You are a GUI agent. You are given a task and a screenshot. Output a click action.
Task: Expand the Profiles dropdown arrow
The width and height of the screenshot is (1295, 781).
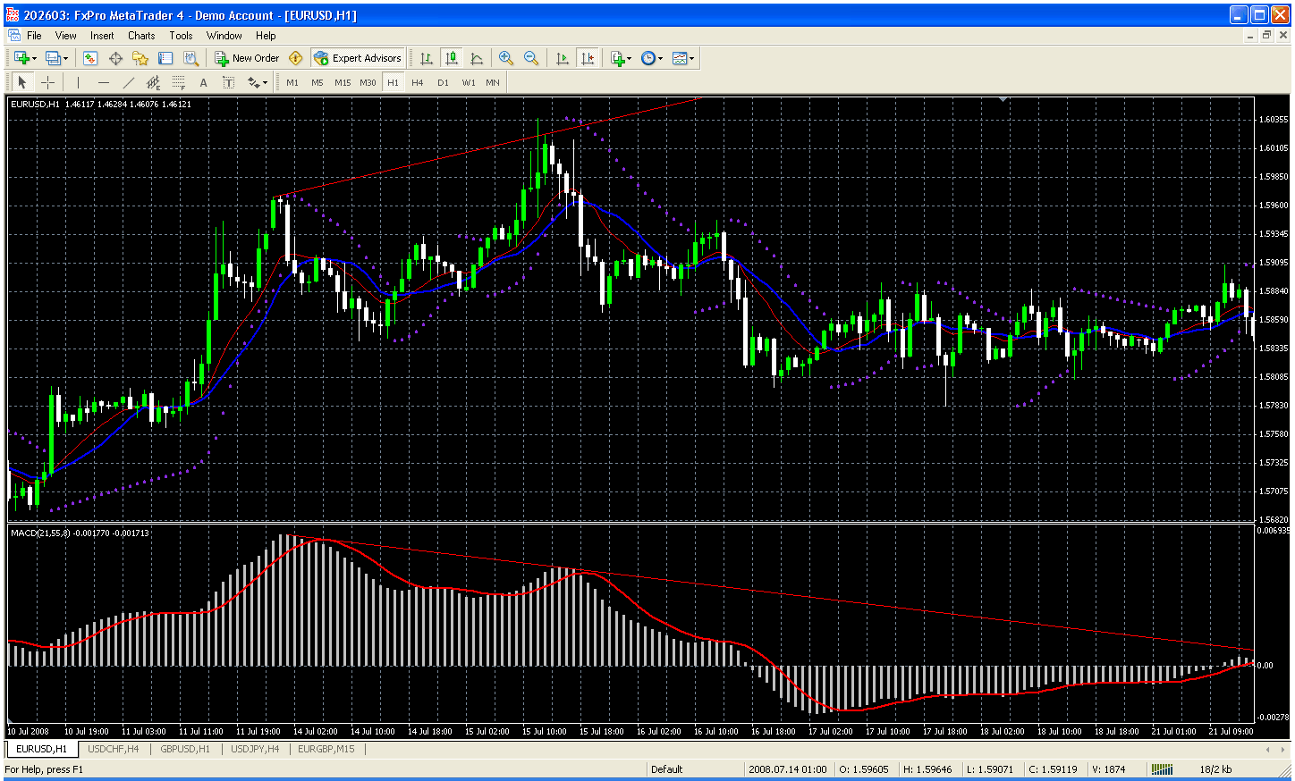[x=66, y=58]
